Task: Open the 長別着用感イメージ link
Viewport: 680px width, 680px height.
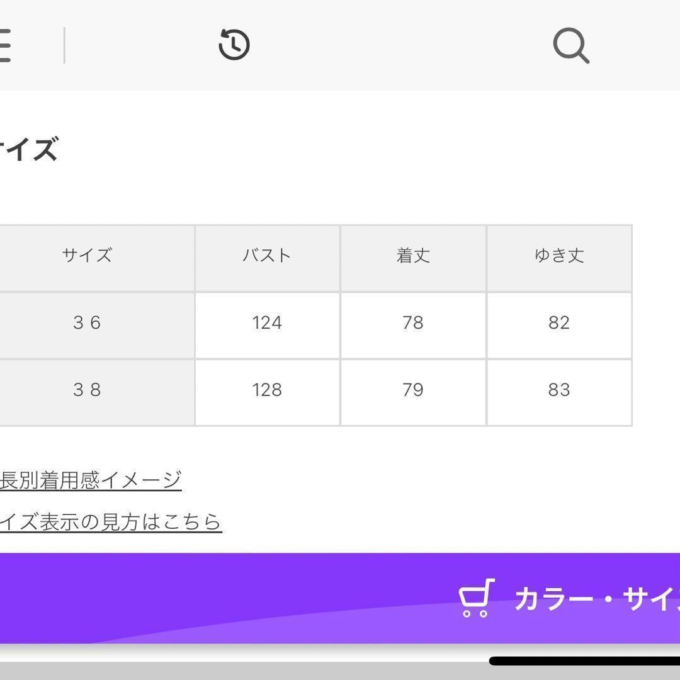Action: tap(91, 480)
